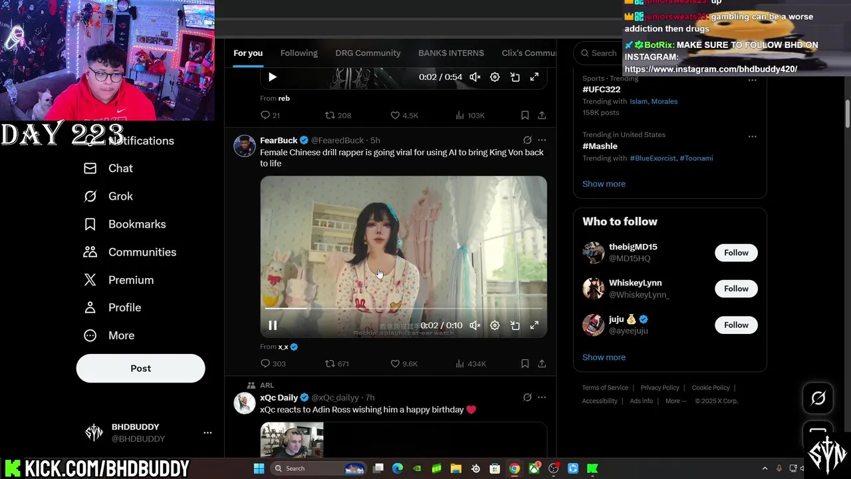Open File Explorer from the taskbar
Screen dimensions: 851x479
pyautogui.click(x=455, y=468)
